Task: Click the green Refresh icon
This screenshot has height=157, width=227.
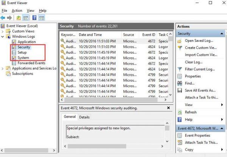Action: [180, 112]
